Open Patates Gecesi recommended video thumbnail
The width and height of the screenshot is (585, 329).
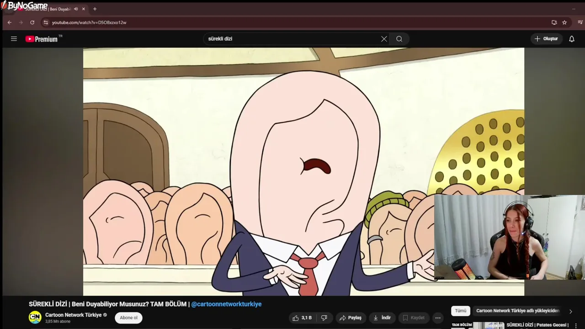coord(478,326)
